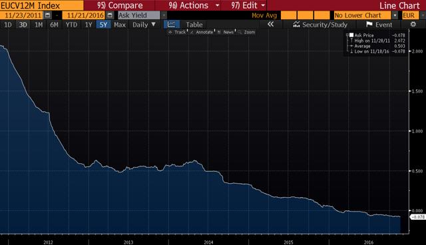Toggle Ask Price legend checkbox
This screenshot has width=426, height=245.
pyautogui.click(x=351, y=35)
